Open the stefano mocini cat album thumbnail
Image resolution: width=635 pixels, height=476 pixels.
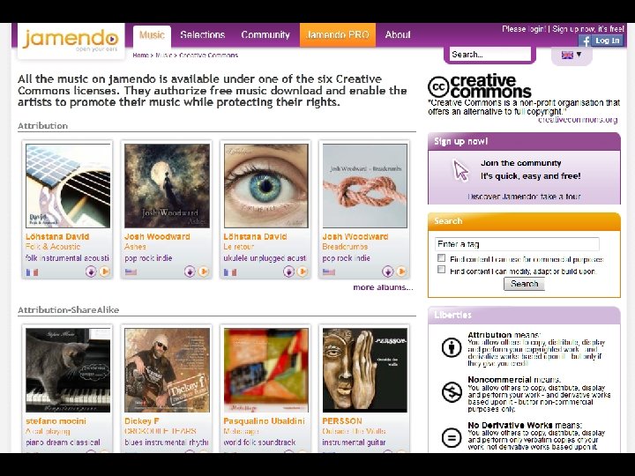[x=68, y=370]
